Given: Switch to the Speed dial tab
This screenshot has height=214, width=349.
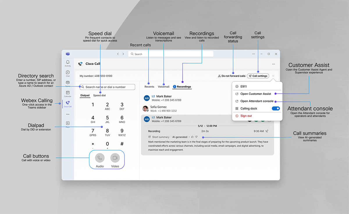Looking at the screenshot, I should click(x=99, y=95).
